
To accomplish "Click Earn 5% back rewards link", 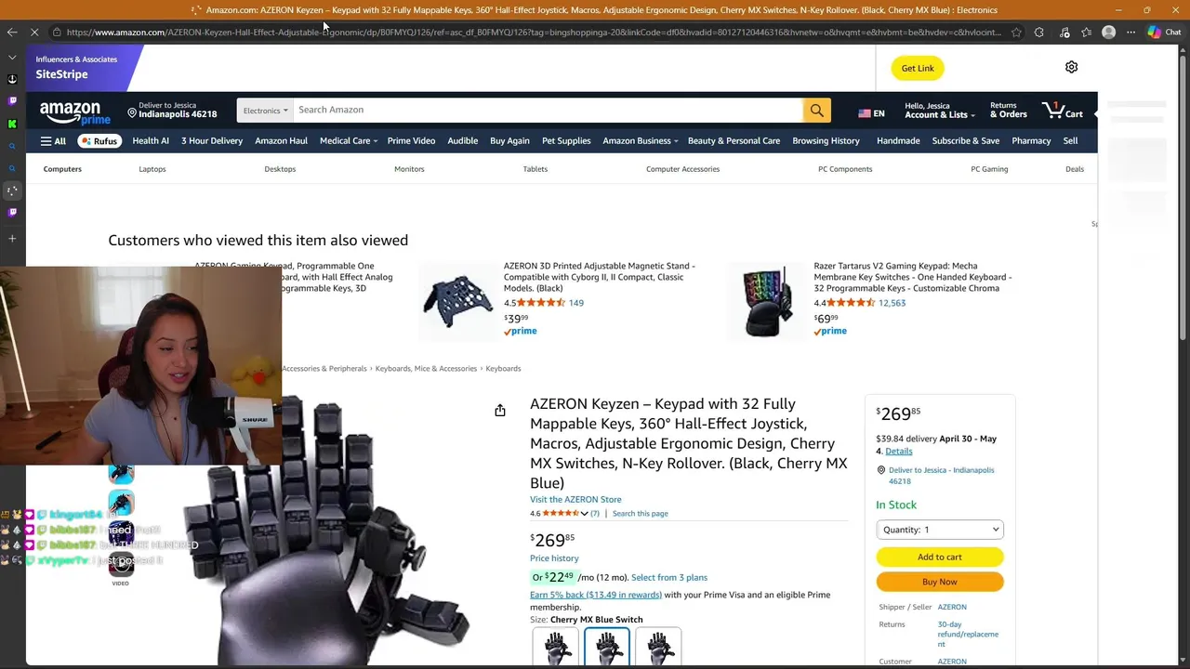I will (596, 595).
